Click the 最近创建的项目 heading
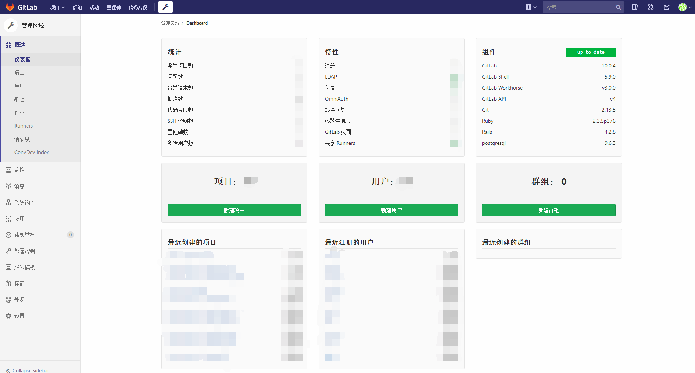The image size is (695, 373). (x=192, y=242)
